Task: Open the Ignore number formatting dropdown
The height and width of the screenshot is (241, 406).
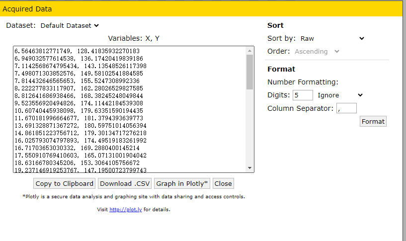Action: (340, 95)
